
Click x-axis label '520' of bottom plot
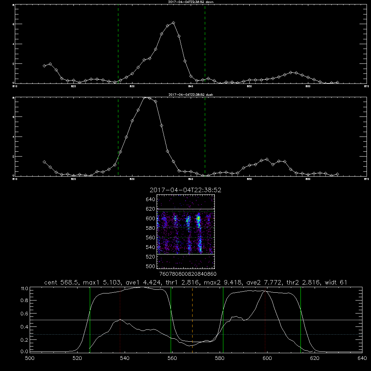point(77,358)
